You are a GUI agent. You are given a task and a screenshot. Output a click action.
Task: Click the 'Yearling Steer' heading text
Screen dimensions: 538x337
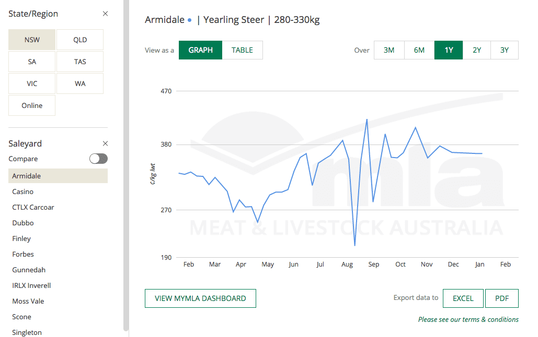[234, 20]
